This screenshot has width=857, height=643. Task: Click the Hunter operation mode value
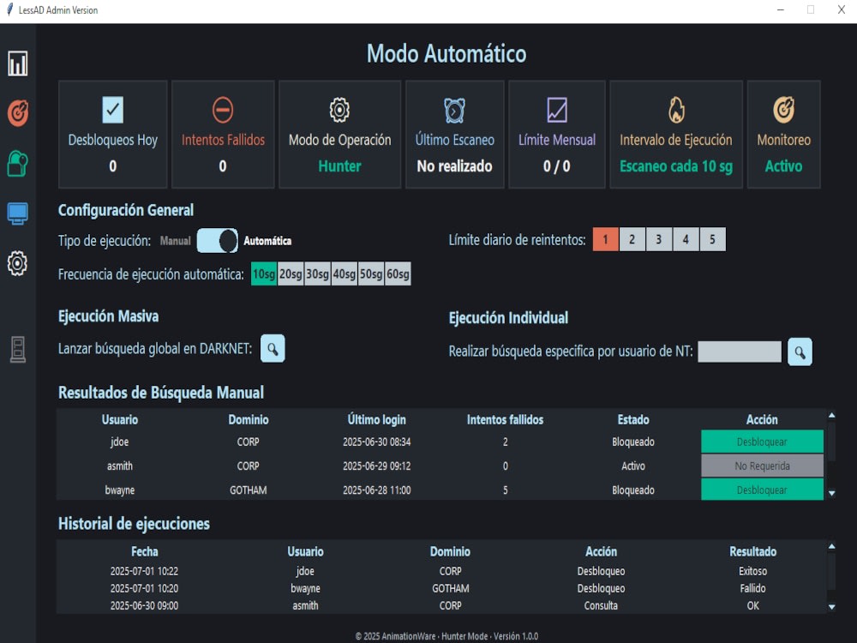pyautogui.click(x=339, y=166)
